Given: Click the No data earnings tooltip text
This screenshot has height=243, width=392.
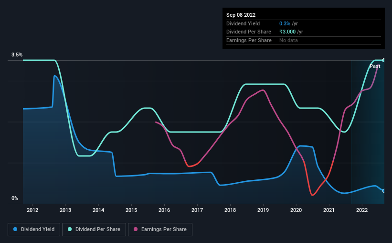Looking at the screenshot, I should [x=288, y=41].
